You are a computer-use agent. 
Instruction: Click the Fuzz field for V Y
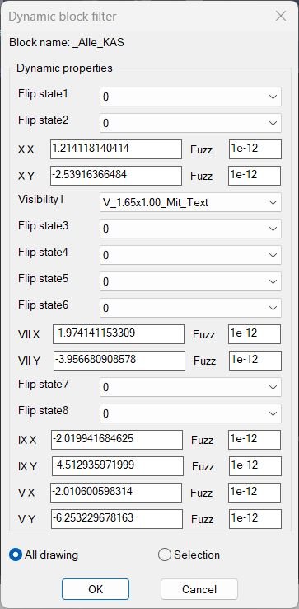(x=255, y=519)
